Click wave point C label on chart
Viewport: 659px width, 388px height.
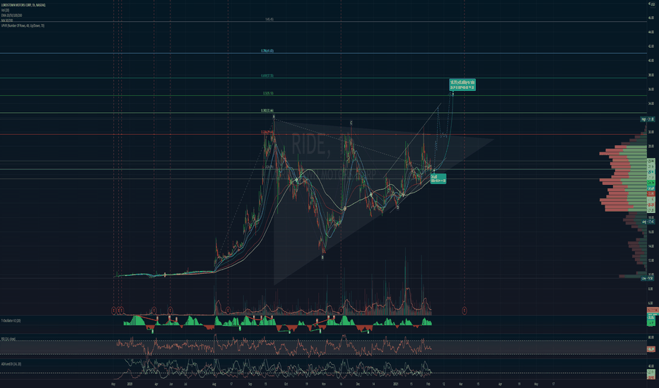pos(351,123)
